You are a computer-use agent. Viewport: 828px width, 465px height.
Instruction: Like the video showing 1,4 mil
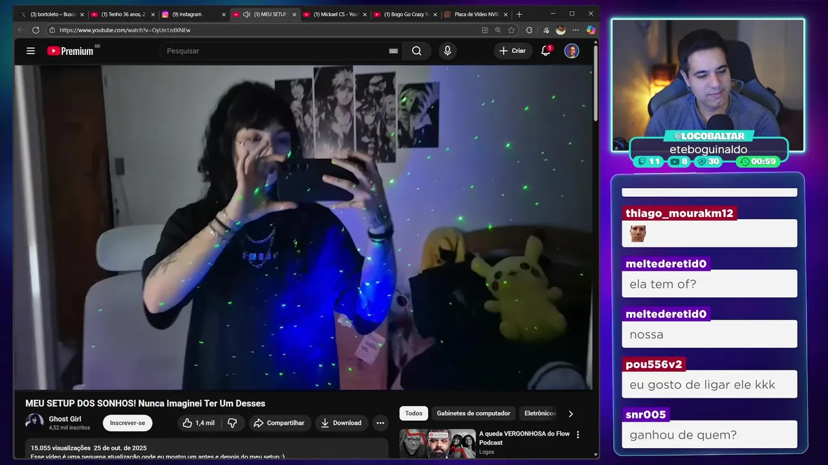click(x=198, y=423)
